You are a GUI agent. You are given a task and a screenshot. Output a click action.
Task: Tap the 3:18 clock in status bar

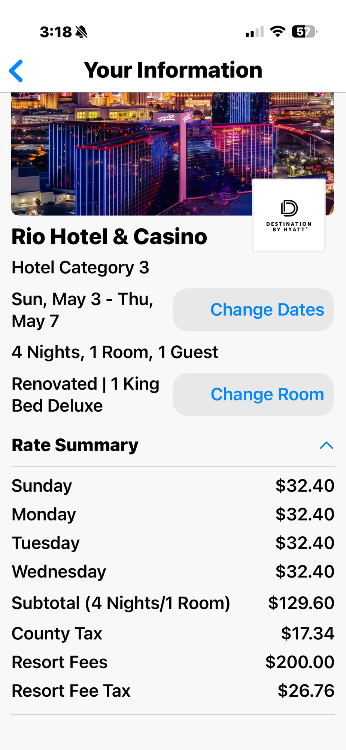click(56, 32)
